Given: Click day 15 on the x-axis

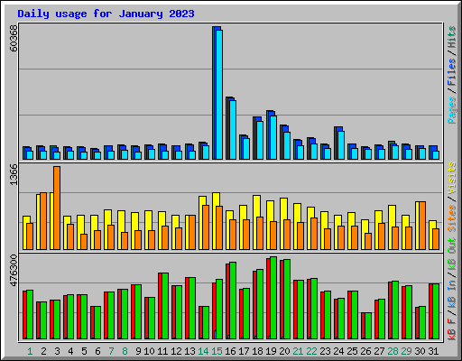Looking at the screenshot, I should [x=217, y=351].
